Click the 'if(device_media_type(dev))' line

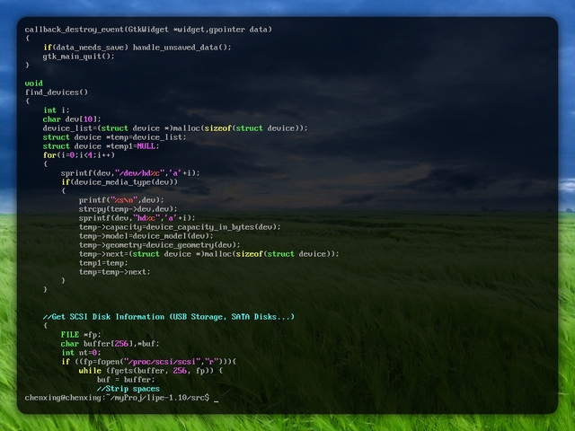pyautogui.click(x=119, y=182)
